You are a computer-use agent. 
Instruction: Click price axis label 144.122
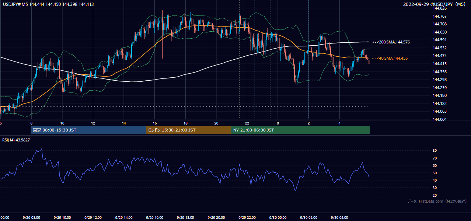(440, 104)
